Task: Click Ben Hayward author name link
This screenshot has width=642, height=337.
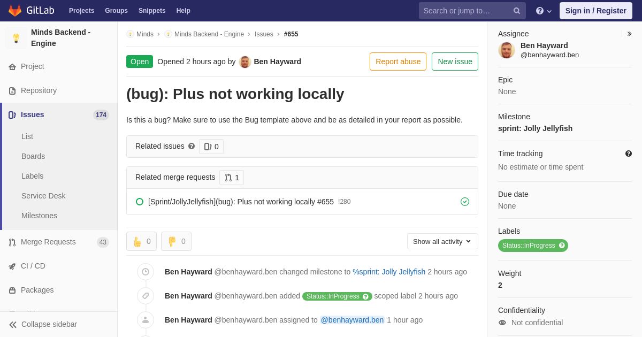Action: pos(277,62)
